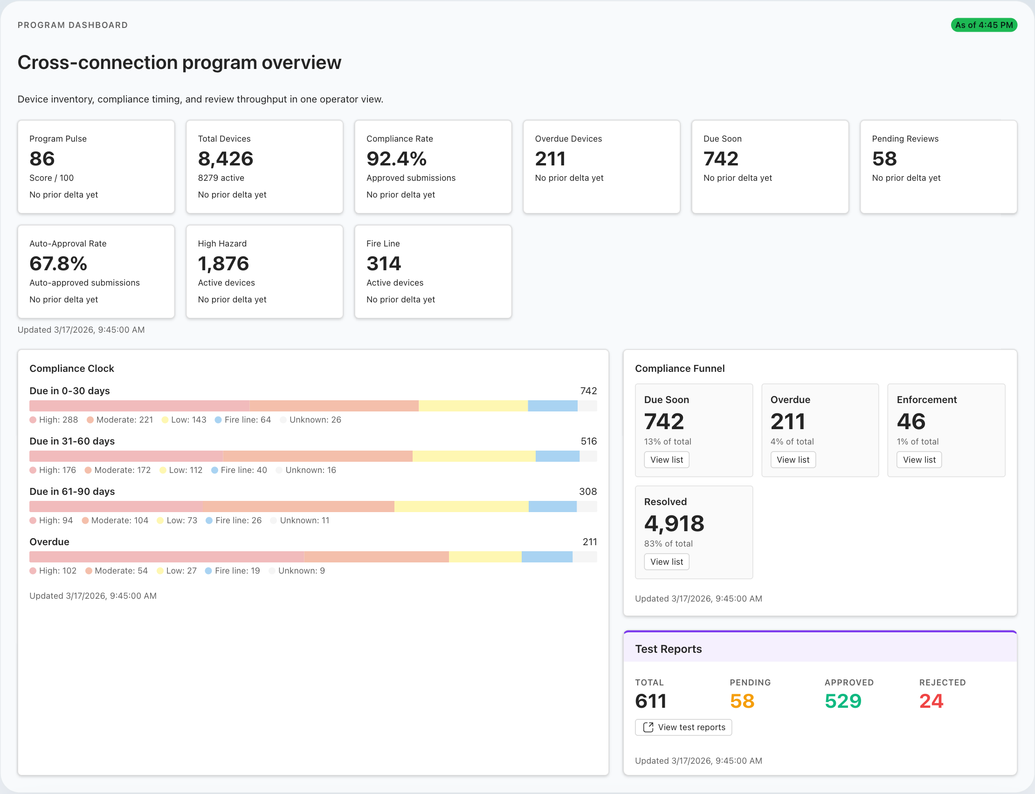Click the Fire line legend marker under Due in 31-60 days
Viewport: 1035px width, 794px height.
point(214,470)
